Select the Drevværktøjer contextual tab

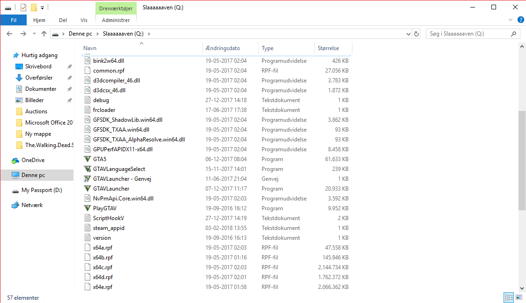pos(116,8)
